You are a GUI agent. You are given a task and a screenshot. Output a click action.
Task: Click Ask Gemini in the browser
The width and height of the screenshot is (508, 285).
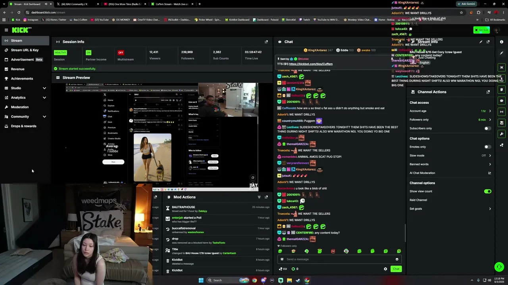466,4
